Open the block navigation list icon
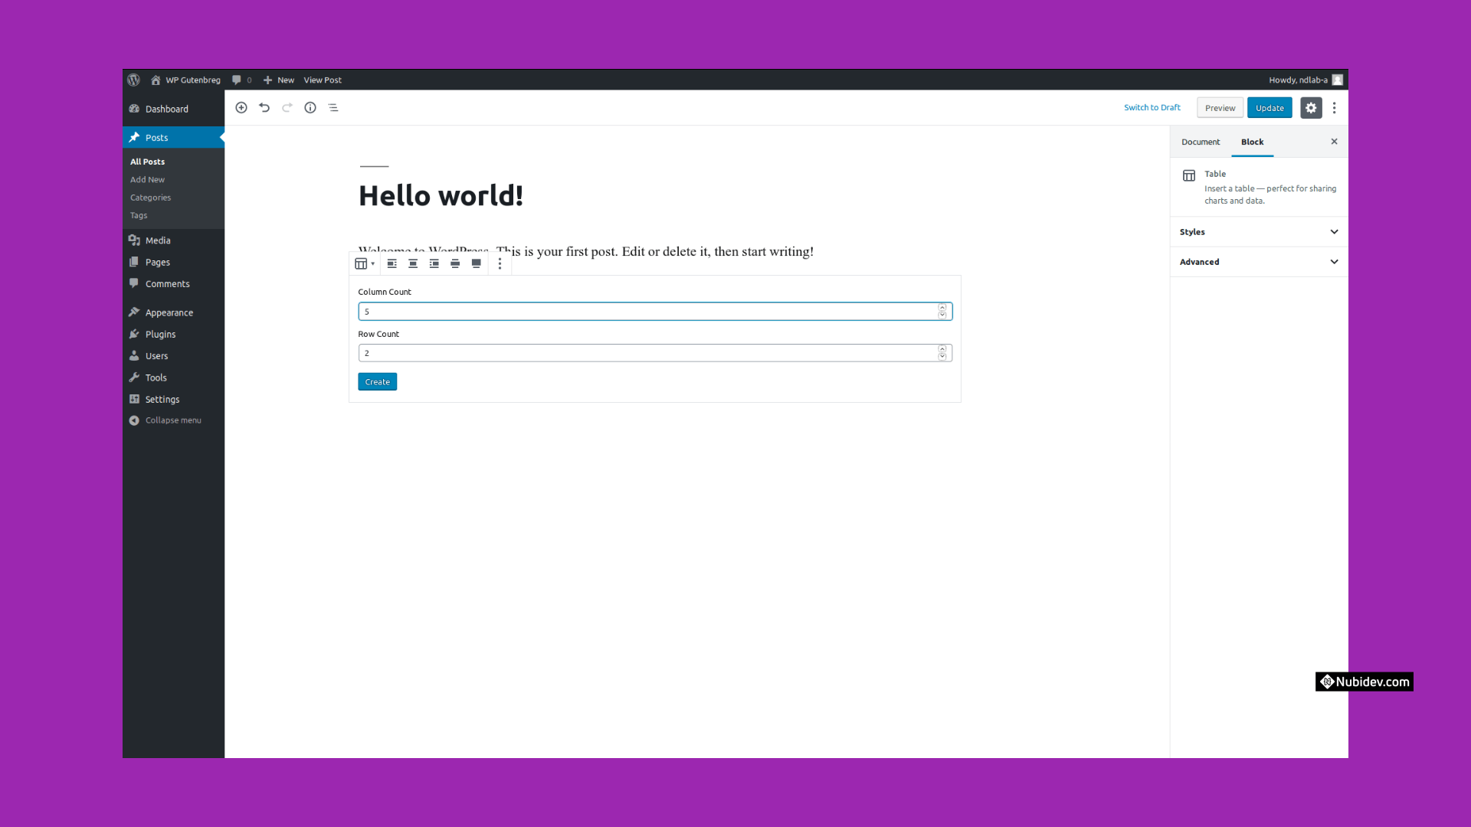The height and width of the screenshot is (827, 1471). pos(333,107)
